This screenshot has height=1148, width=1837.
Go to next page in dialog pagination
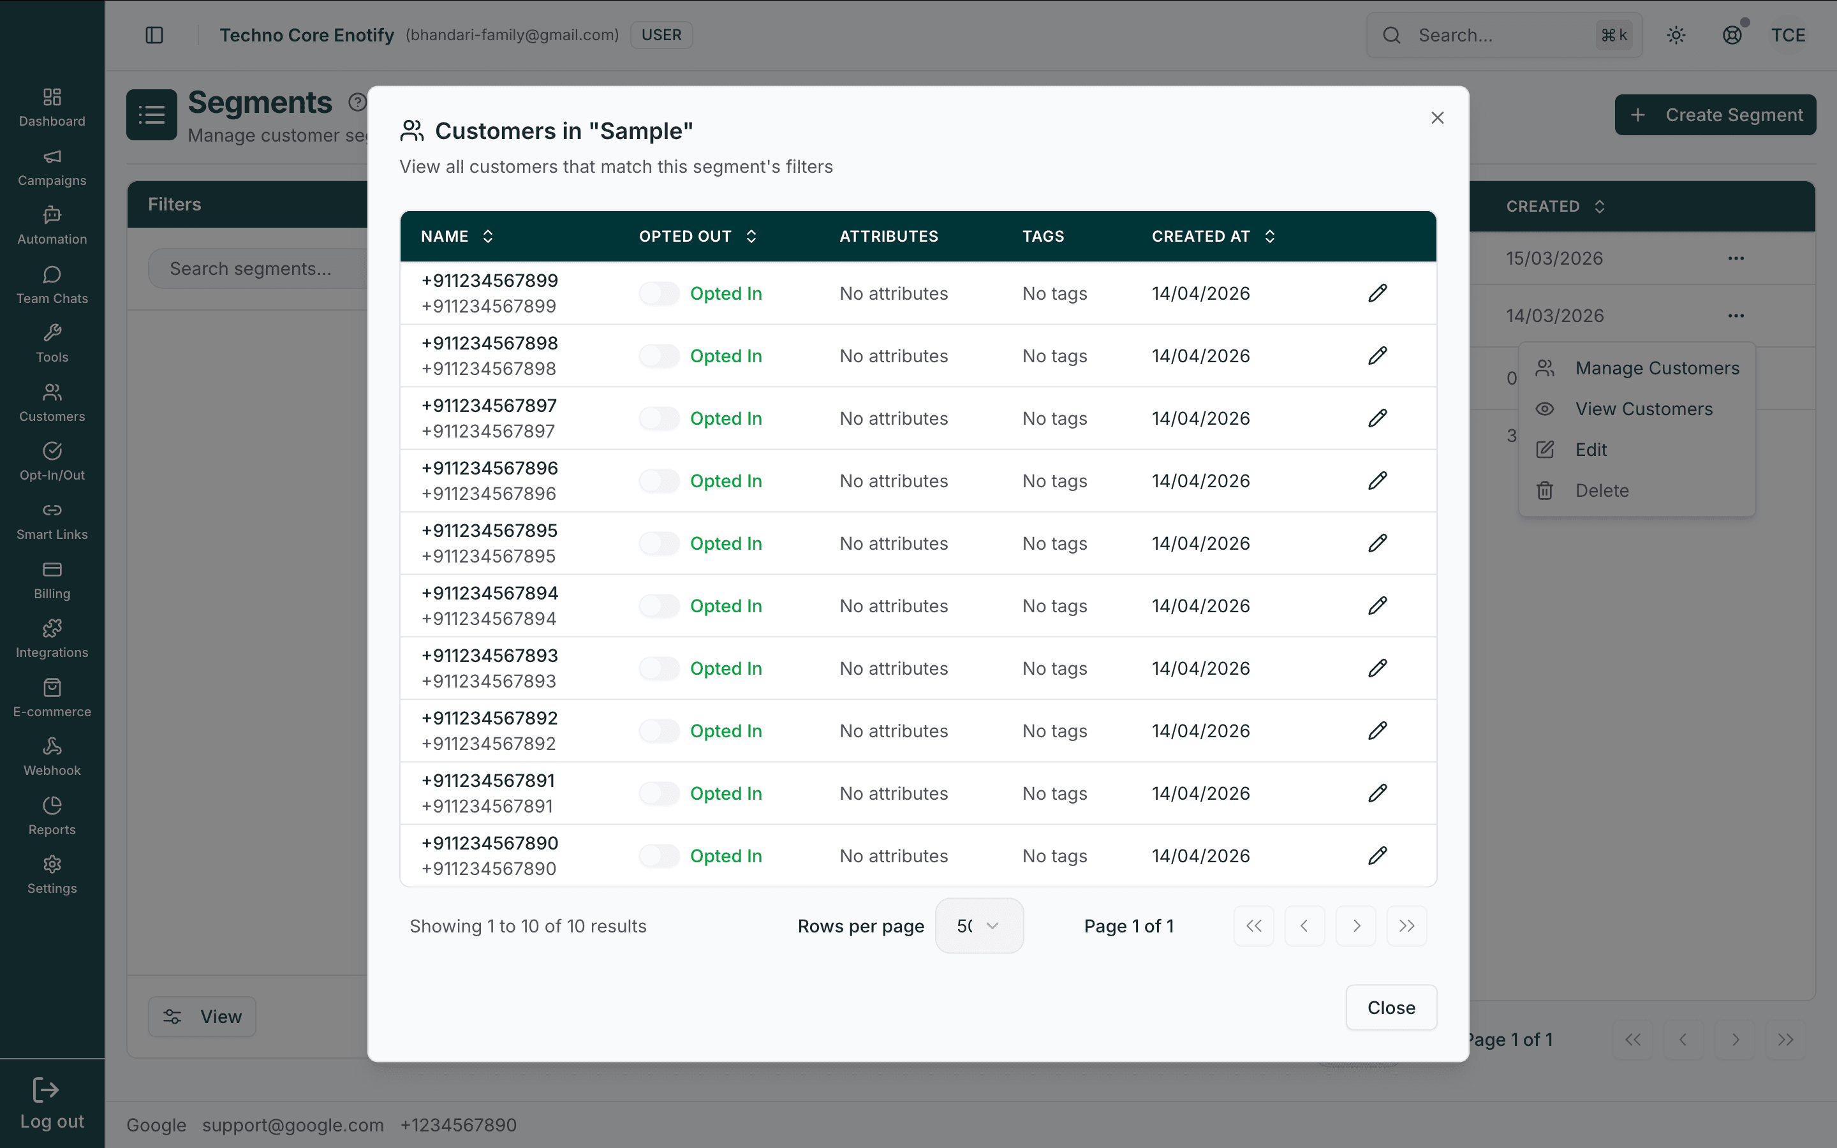[1355, 925]
